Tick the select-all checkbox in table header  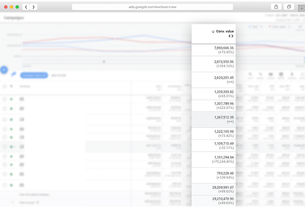pyautogui.click(x=5, y=86)
